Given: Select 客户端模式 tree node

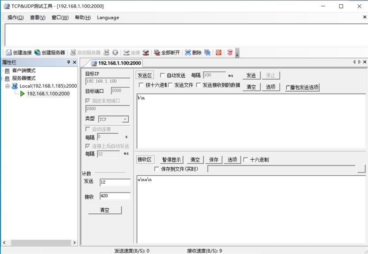Looking at the screenshot, I should [24, 70].
